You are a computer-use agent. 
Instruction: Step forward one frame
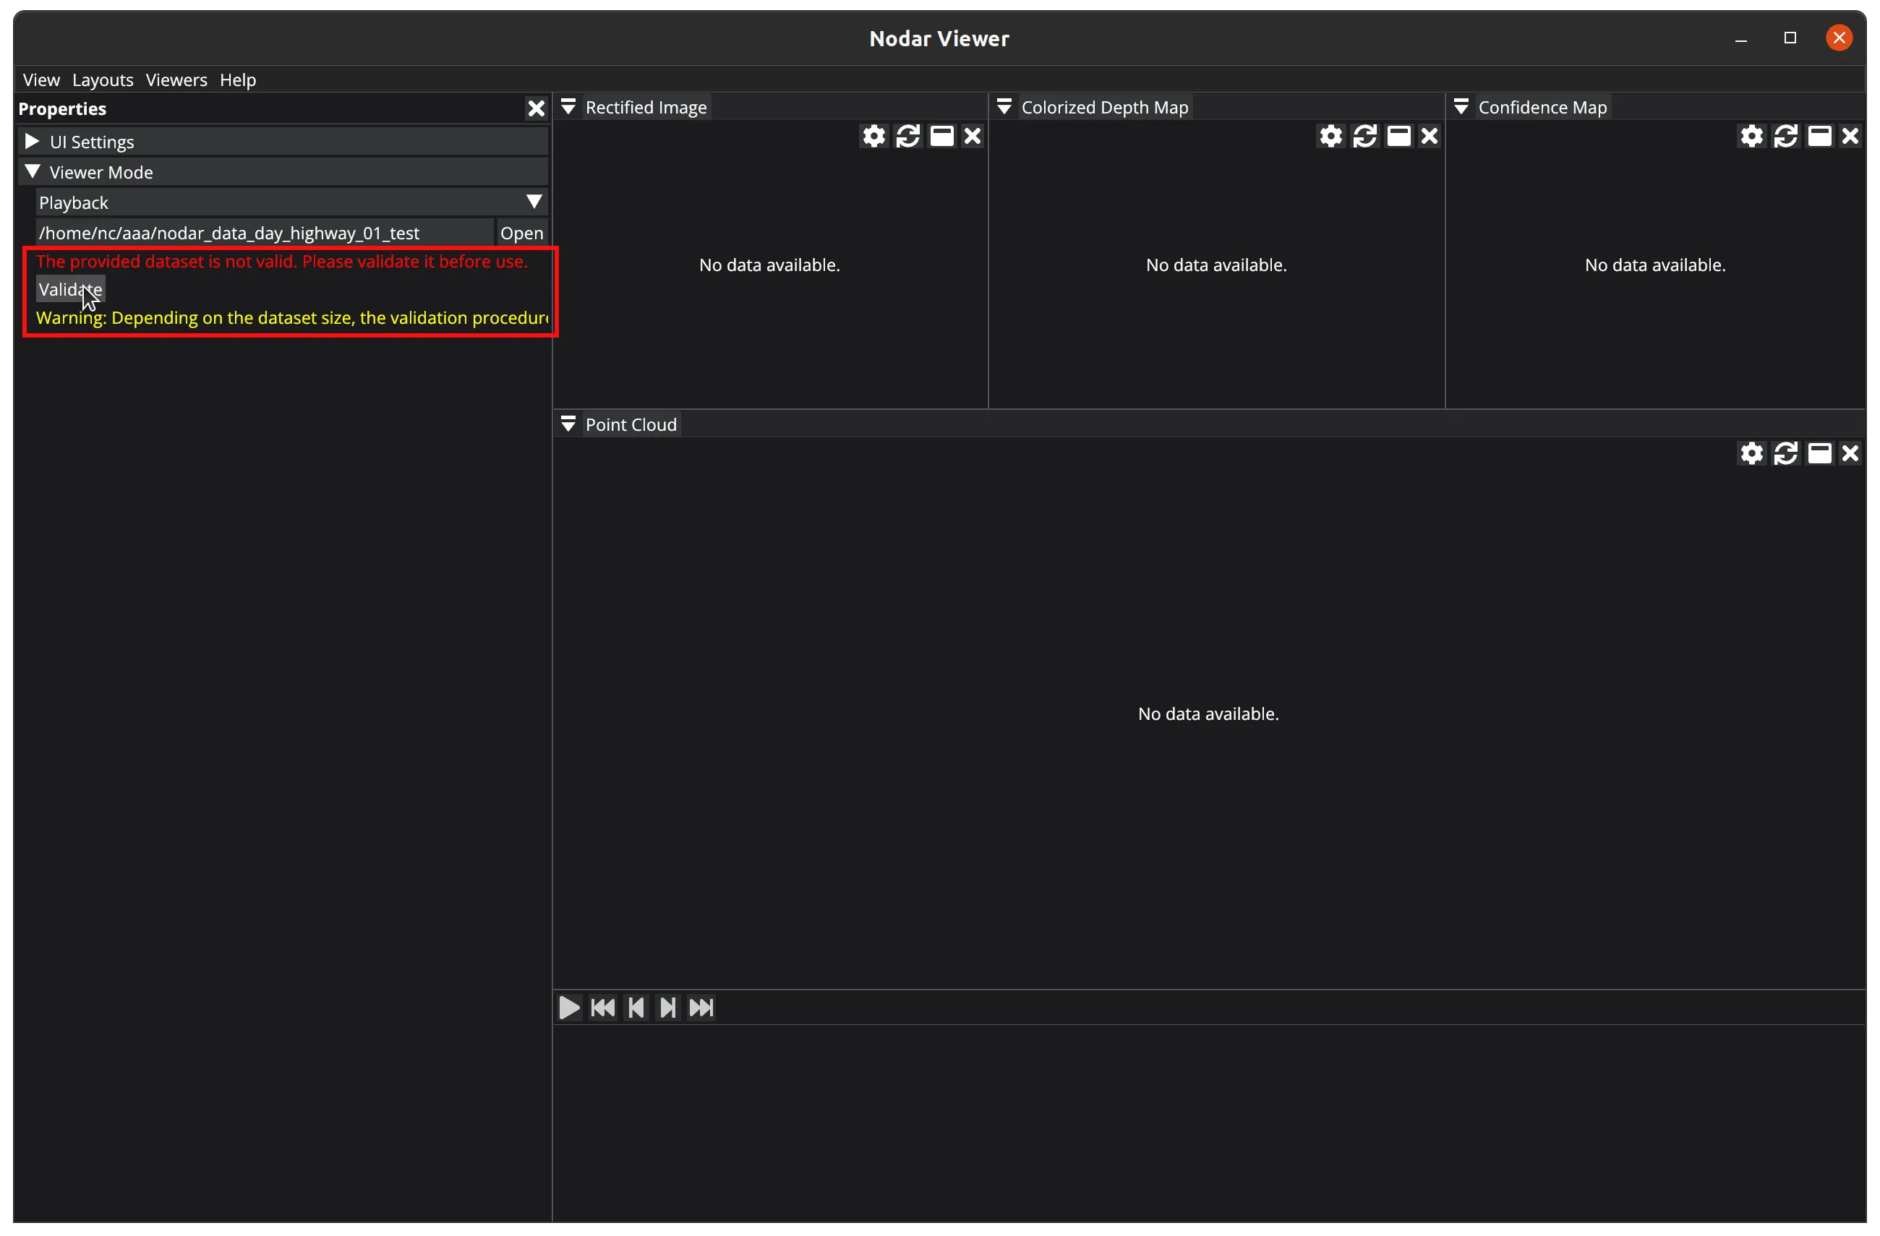[x=668, y=1008]
